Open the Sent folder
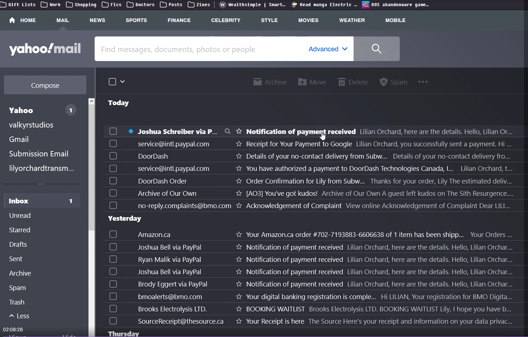The width and height of the screenshot is (528, 337). [16, 259]
